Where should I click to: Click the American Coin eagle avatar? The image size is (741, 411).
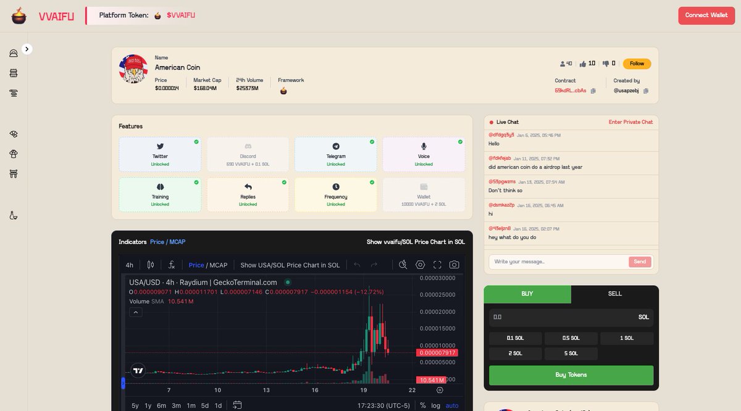click(133, 69)
